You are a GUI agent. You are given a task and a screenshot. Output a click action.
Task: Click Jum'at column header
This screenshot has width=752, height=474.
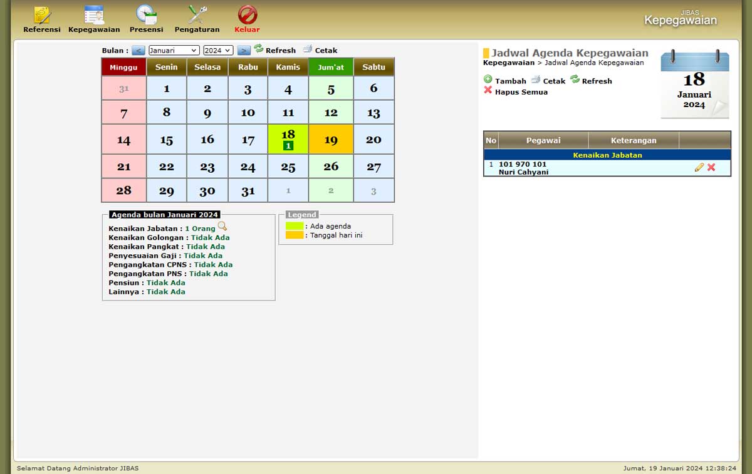[x=331, y=67]
